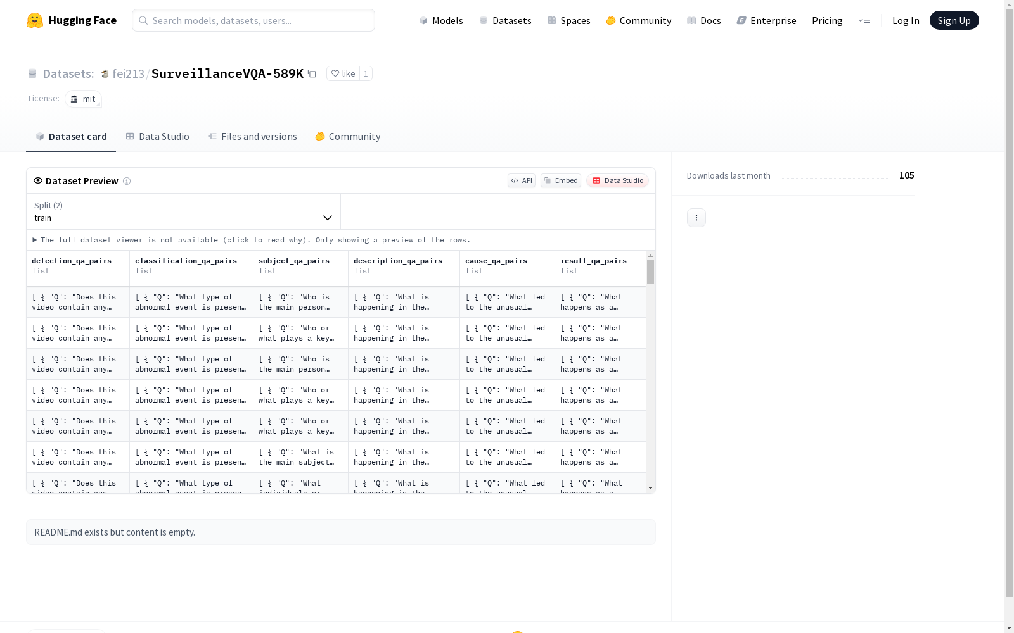The height and width of the screenshot is (633, 1014).
Task: Switch to the Data Studio tab
Action: [158, 137]
